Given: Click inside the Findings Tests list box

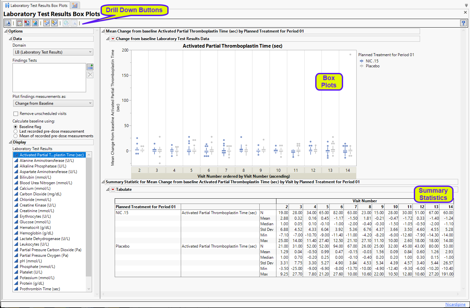Looking at the screenshot, I should 49,77.
